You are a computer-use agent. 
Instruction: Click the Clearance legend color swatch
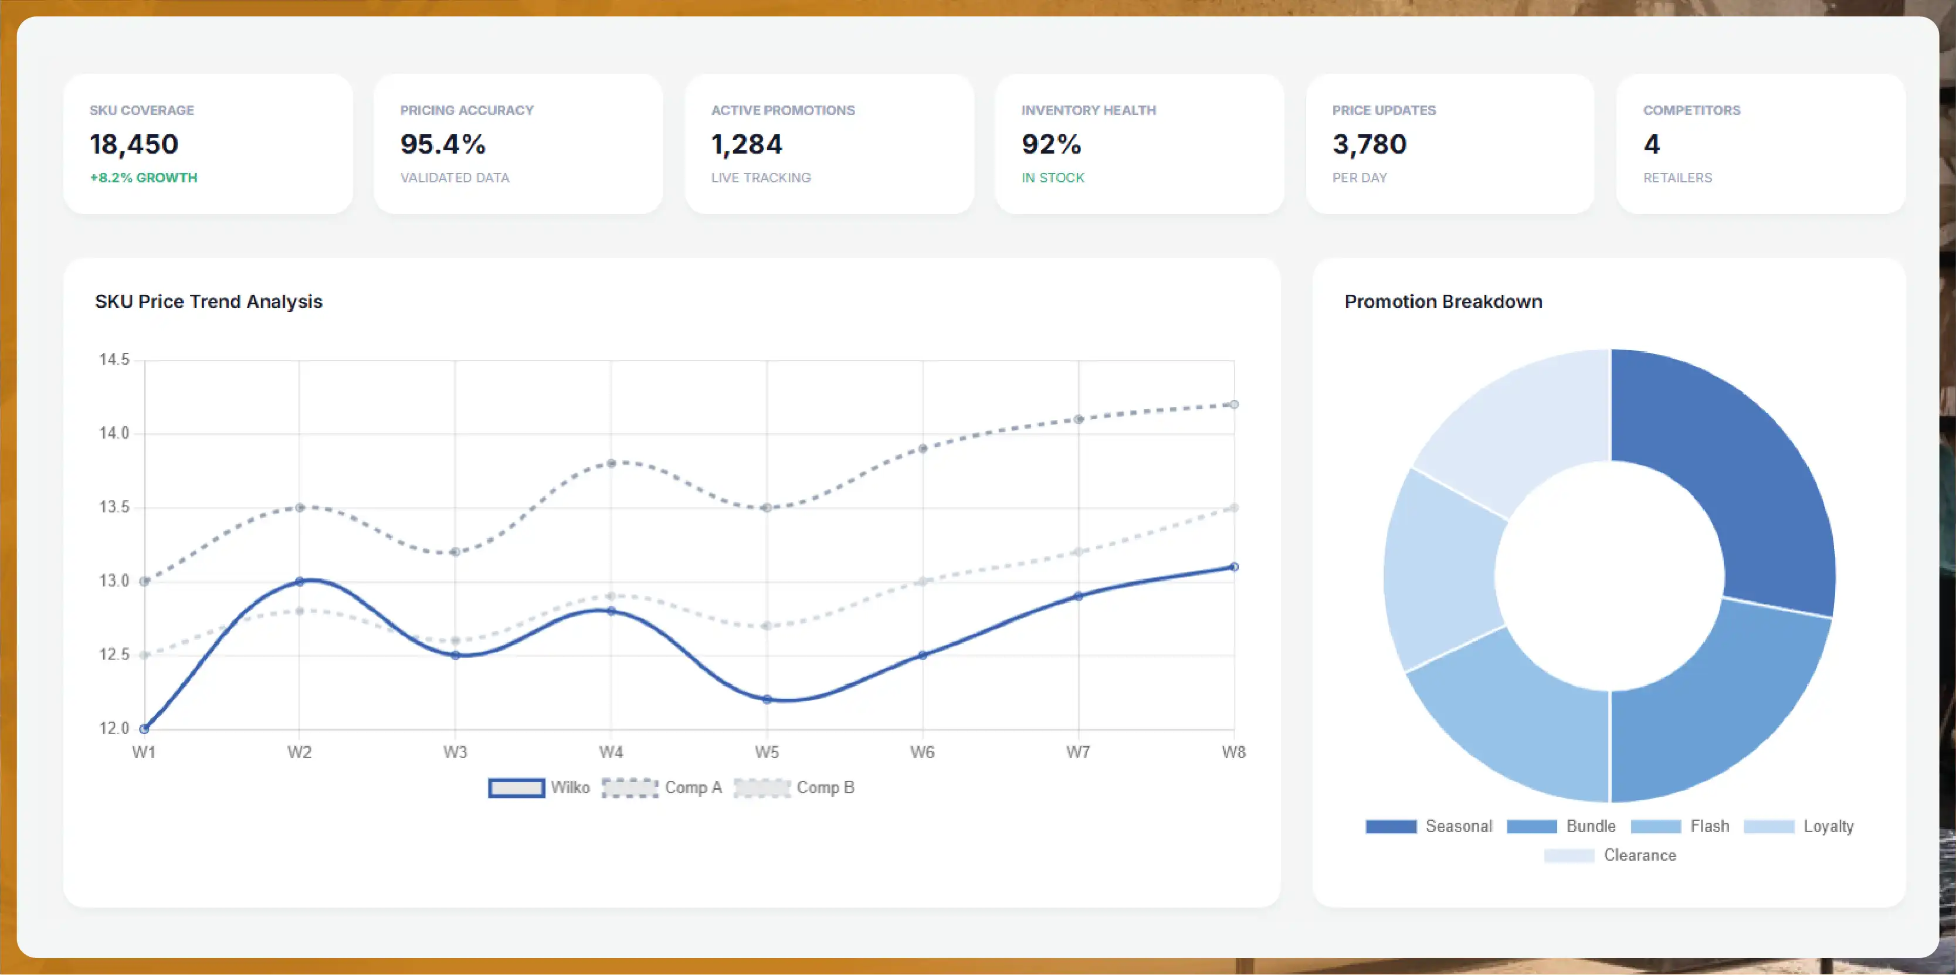click(1569, 855)
